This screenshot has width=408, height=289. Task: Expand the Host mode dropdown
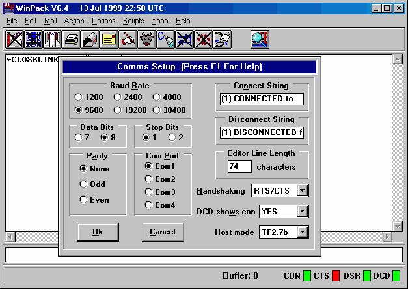tap(303, 232)
